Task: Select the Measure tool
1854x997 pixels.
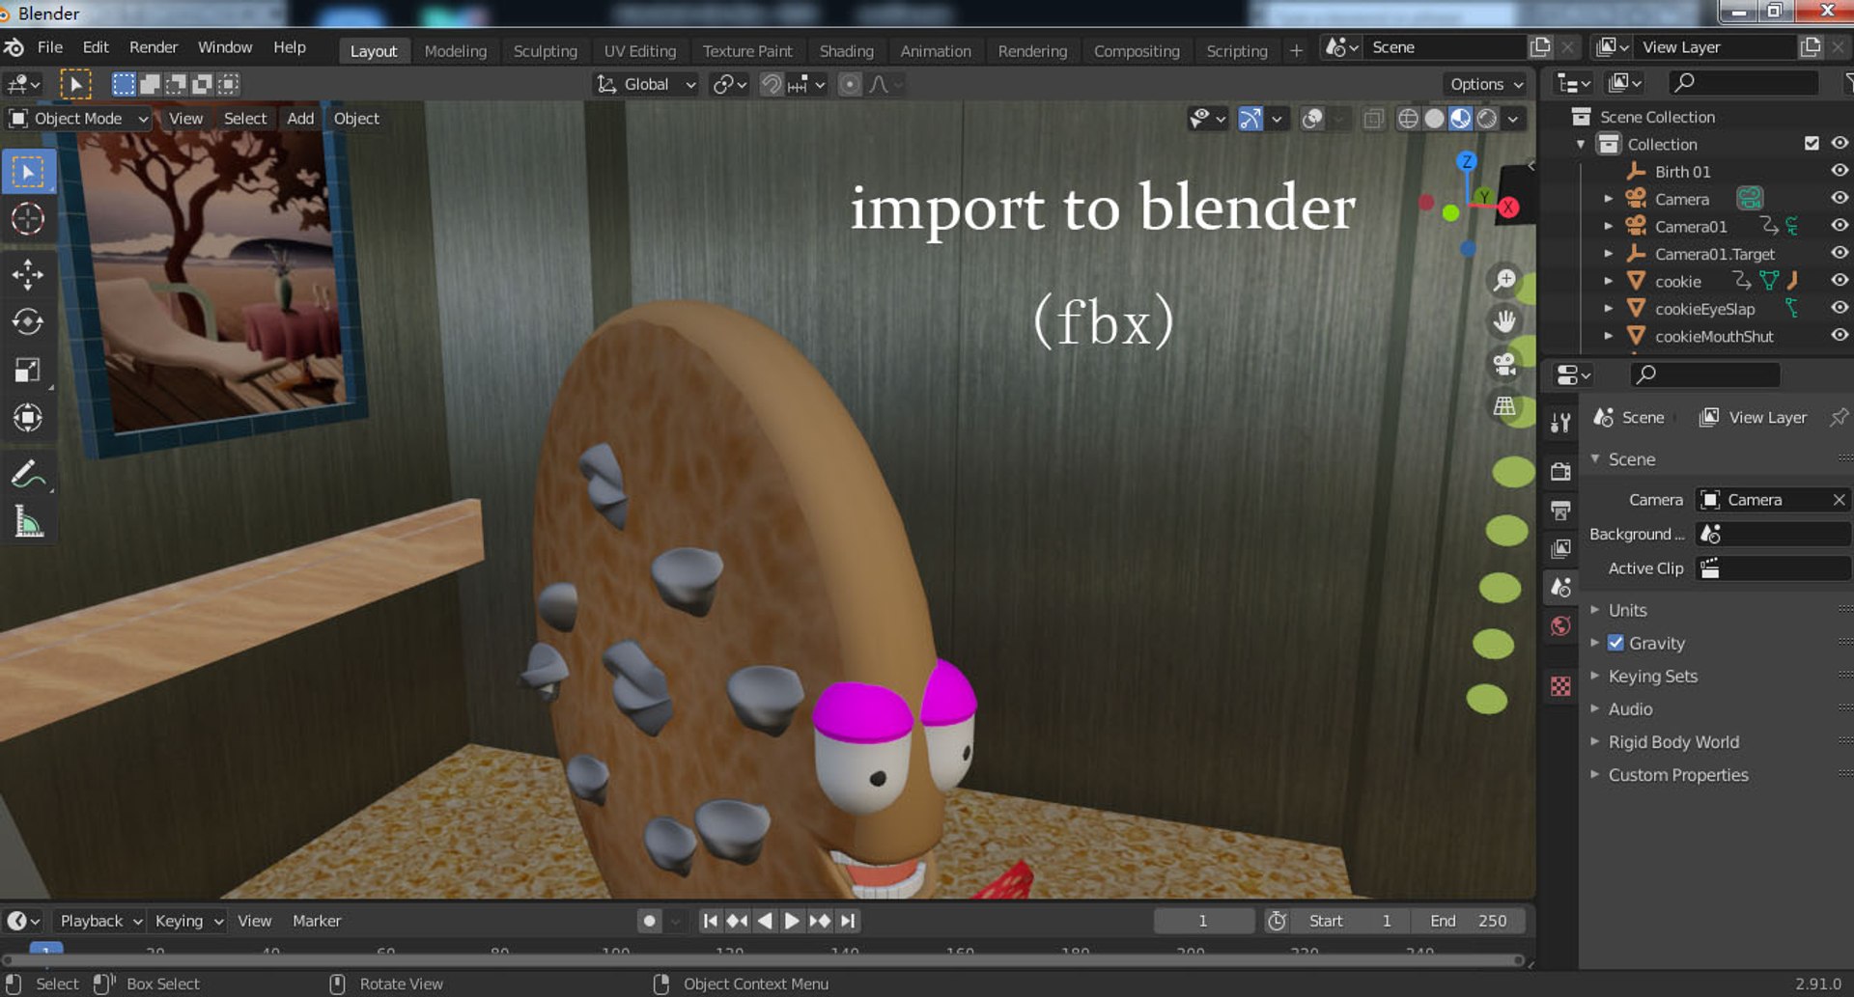Action: point(27,522)
